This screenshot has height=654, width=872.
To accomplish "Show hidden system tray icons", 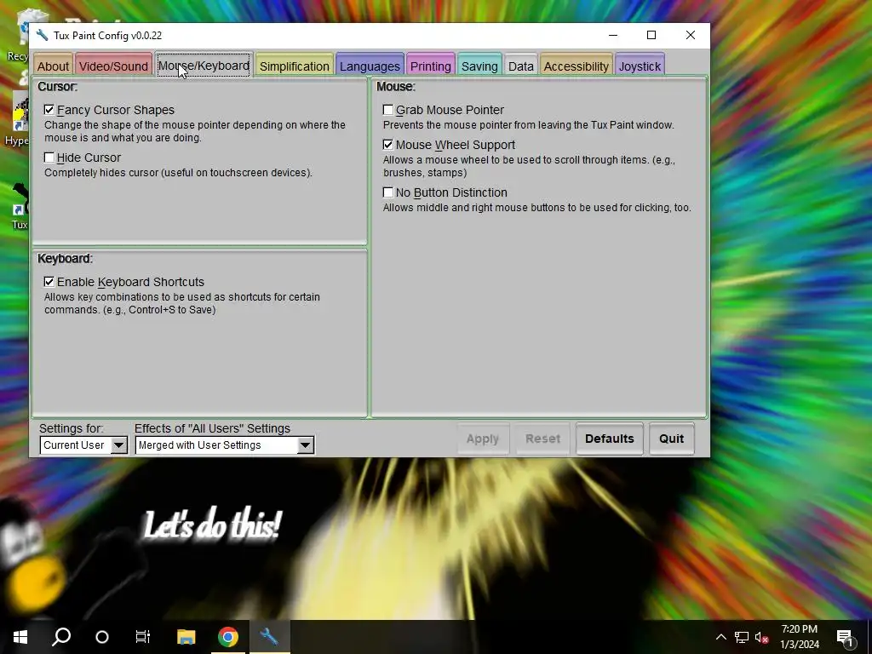I will 720,637.
